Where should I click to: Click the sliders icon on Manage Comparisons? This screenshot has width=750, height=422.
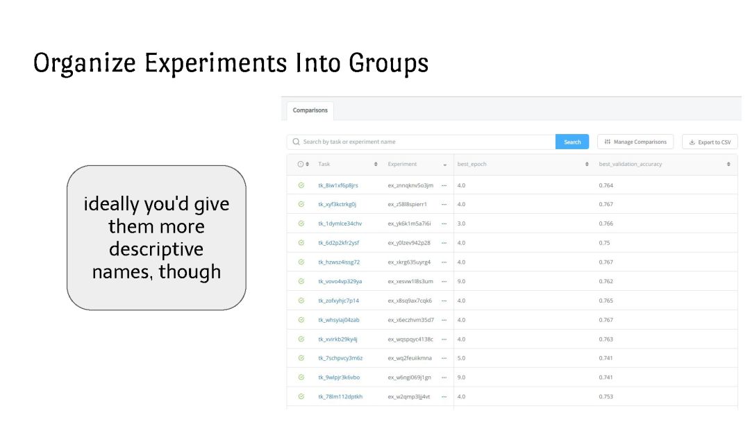pyautogui.click(x=608, y=142)
